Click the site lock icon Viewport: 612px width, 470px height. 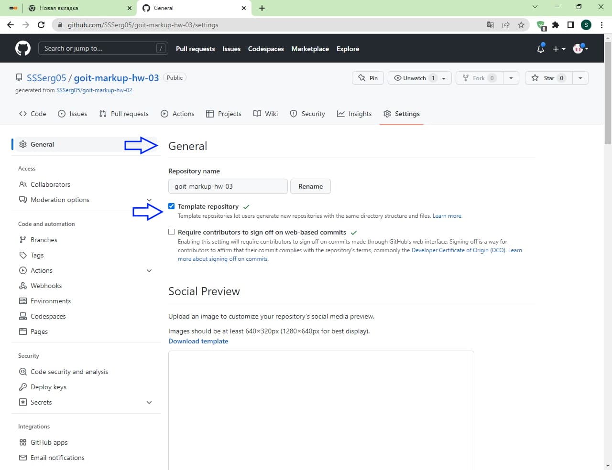point(60,25)
